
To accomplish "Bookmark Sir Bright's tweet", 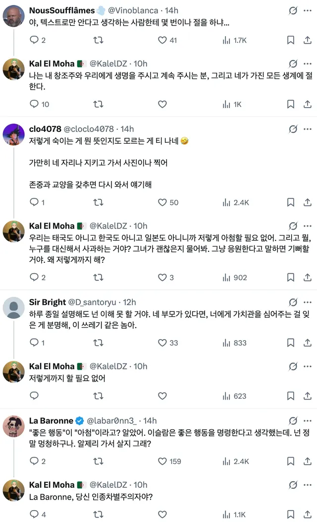I will tap(291, 343).
